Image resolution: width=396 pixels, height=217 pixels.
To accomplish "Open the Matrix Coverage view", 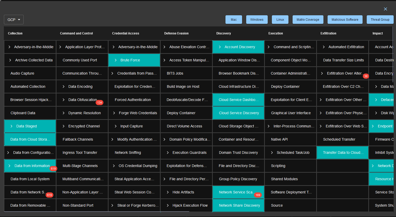I will pos(308,20).
